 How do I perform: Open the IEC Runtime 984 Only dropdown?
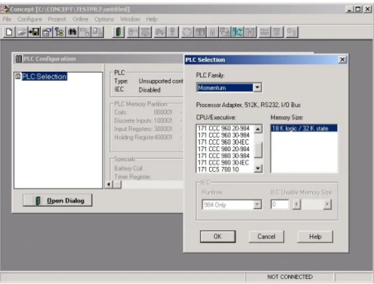pos(257,204)
